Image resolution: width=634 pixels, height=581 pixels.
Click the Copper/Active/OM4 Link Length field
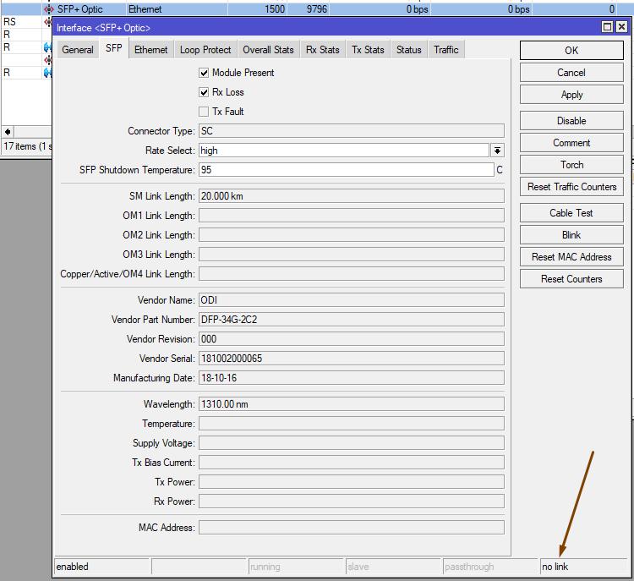point(352,274)
